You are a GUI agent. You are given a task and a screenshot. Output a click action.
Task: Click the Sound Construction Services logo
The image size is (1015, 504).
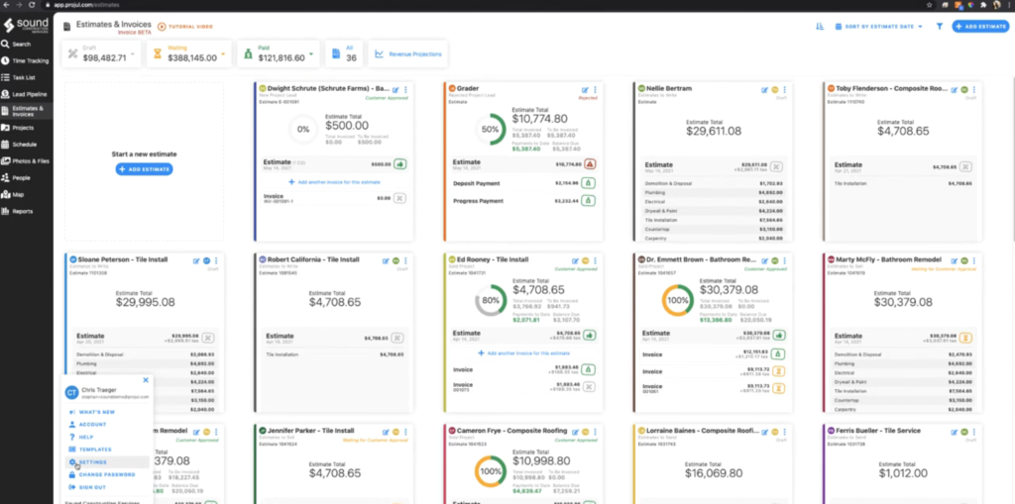26,26
